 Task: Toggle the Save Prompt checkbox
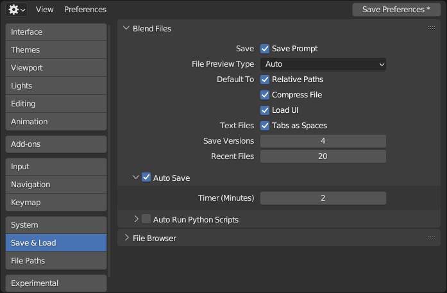[265, 49]
